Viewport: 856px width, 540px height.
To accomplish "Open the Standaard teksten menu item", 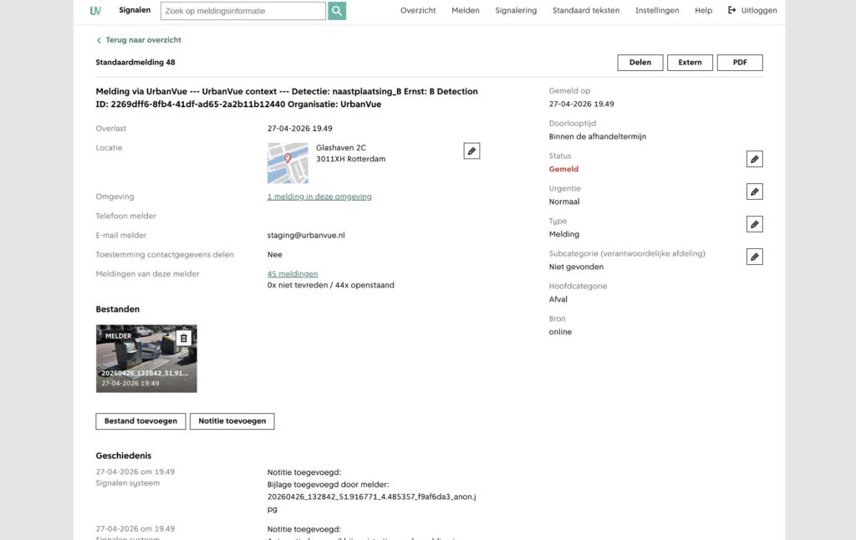I will point(586,10).
